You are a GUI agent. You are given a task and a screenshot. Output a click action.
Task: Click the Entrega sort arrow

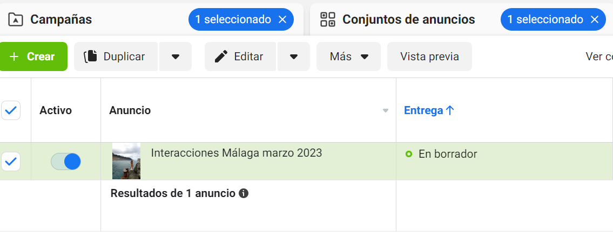point(450,110)
